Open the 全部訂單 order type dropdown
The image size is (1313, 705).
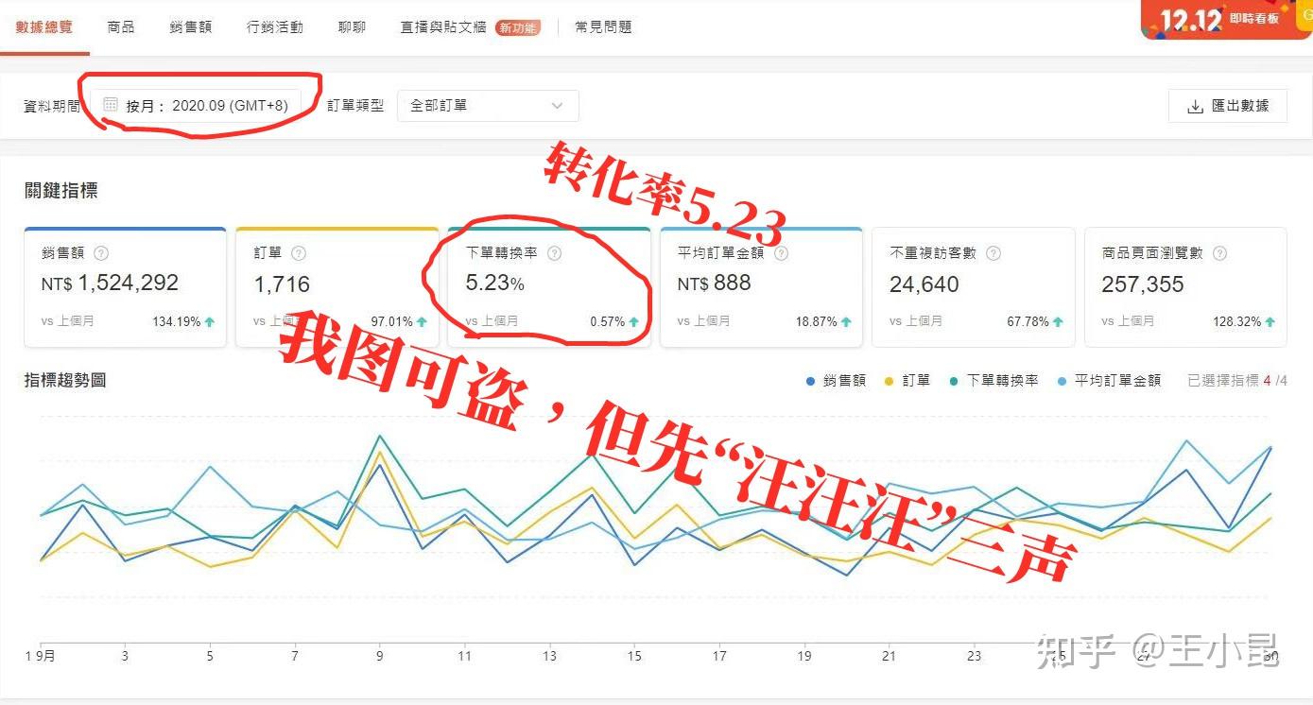click(x=487, y=106)
